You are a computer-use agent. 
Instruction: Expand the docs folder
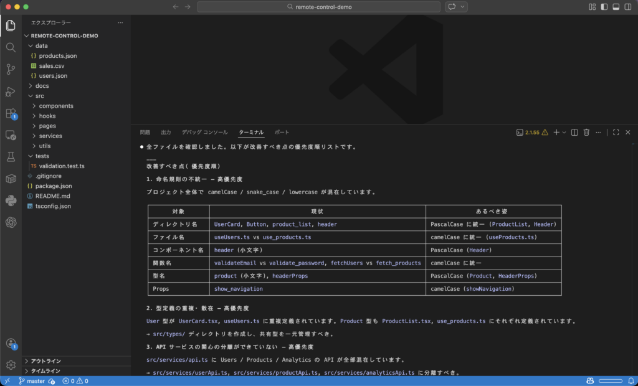pyautogui.click(x=42, y=86)
